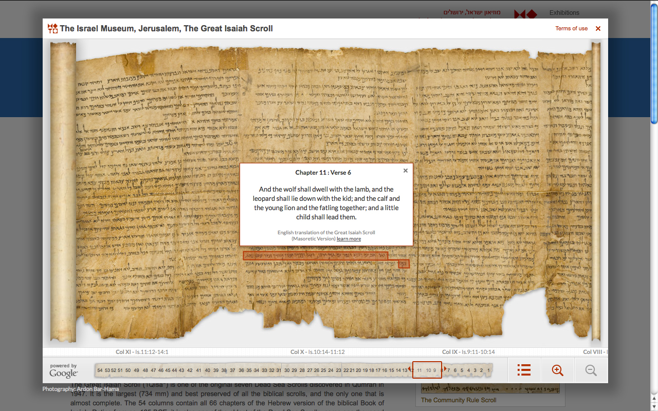Select Col IX Is.9:11-10:14 label

click(468, 352)
